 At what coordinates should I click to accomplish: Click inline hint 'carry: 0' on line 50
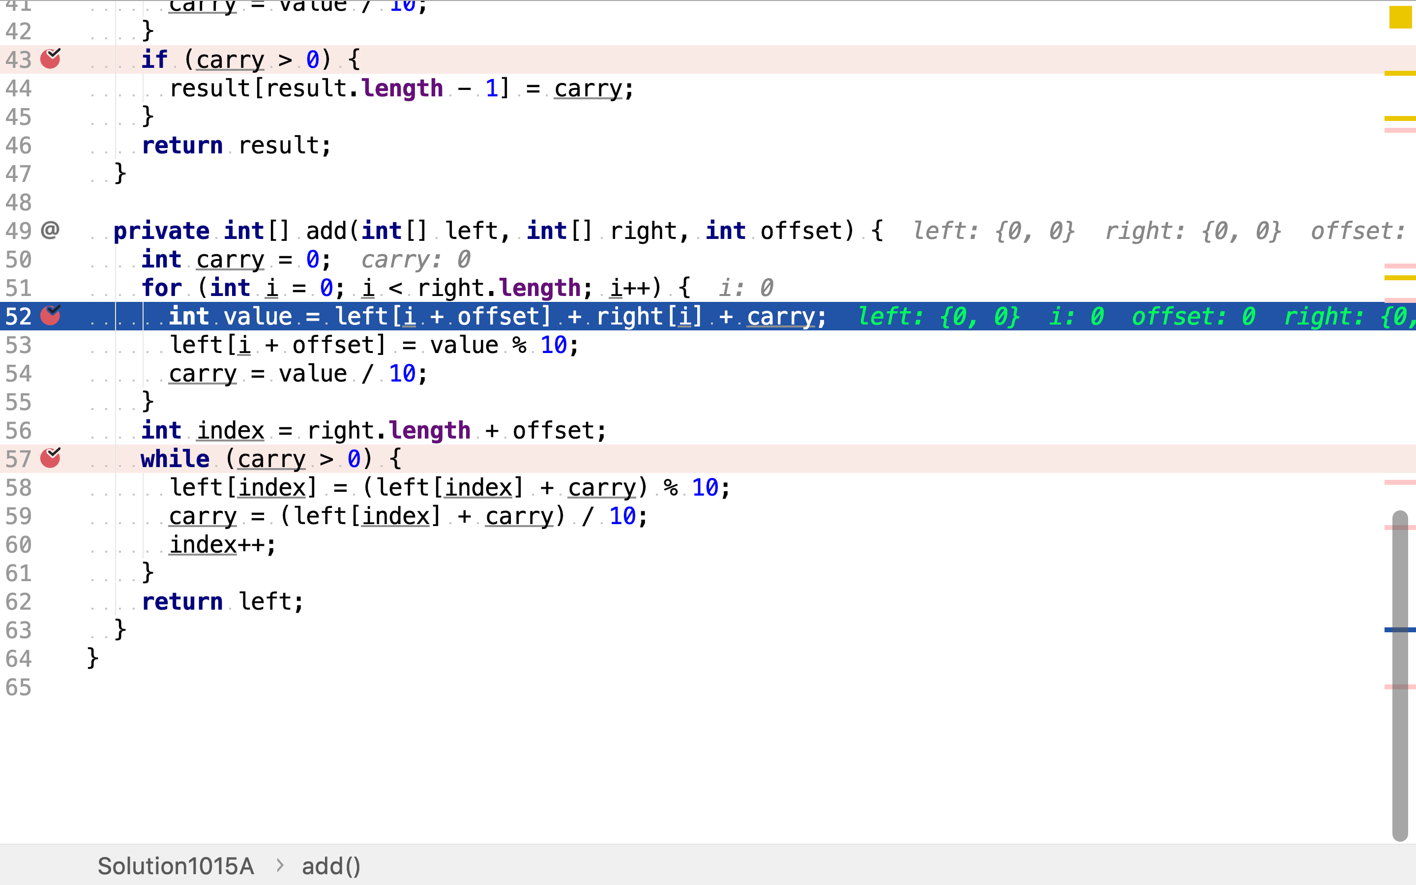tap(415, 259)
